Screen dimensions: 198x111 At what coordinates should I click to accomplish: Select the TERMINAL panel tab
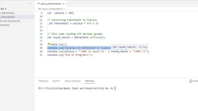tap(89, 81)
